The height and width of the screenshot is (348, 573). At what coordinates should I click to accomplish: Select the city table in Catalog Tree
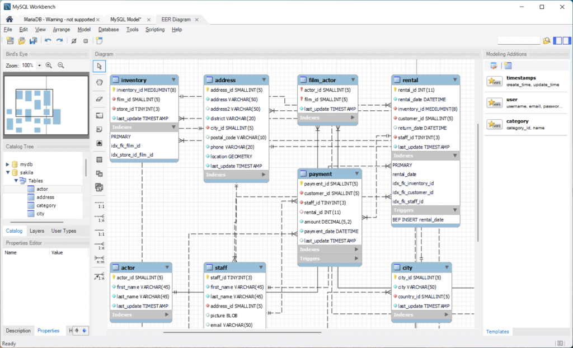coord(40,214)
